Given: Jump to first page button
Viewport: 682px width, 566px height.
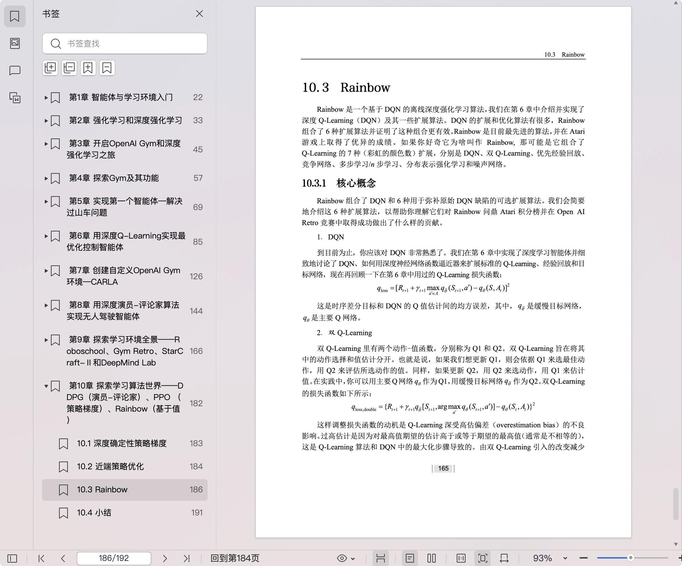Looking at the screenshot, I should (41, 558).
